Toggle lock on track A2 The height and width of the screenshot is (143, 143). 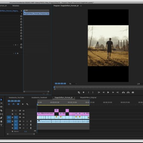12,125
